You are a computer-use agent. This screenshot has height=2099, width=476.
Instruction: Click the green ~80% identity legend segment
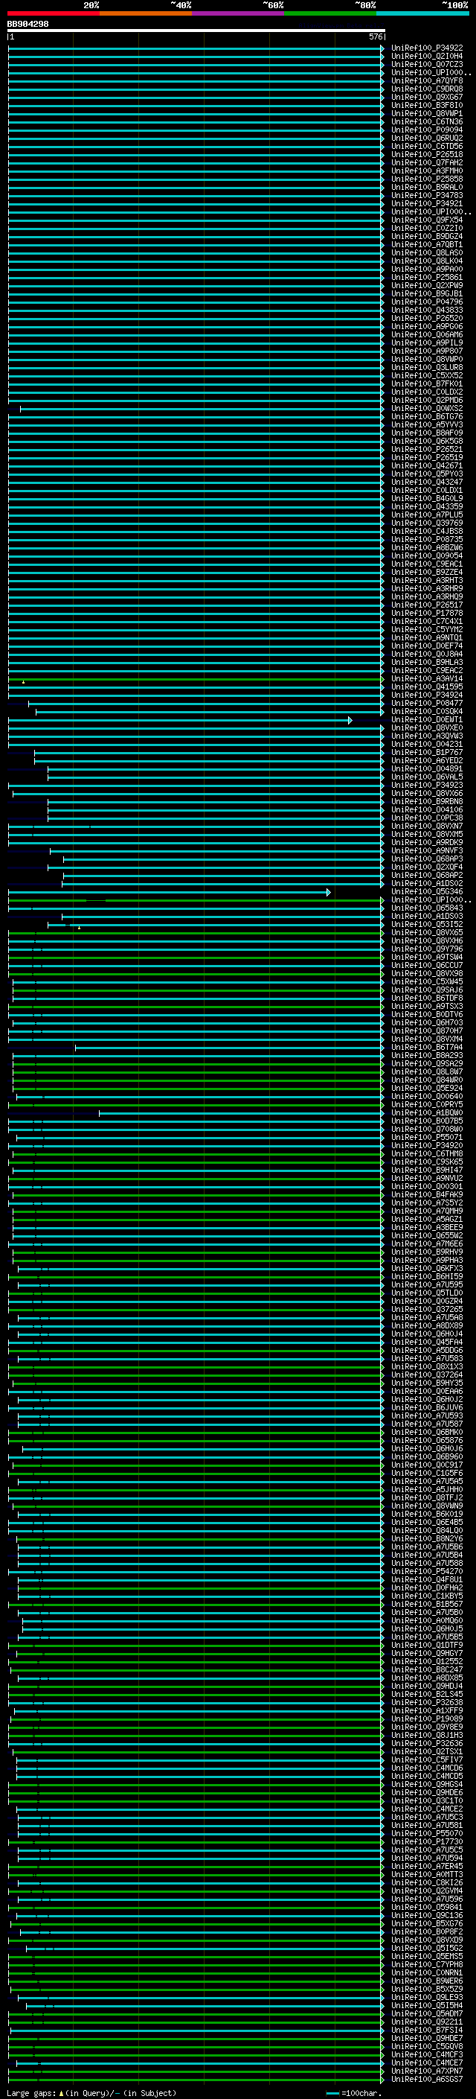click(x=330, y=13)
